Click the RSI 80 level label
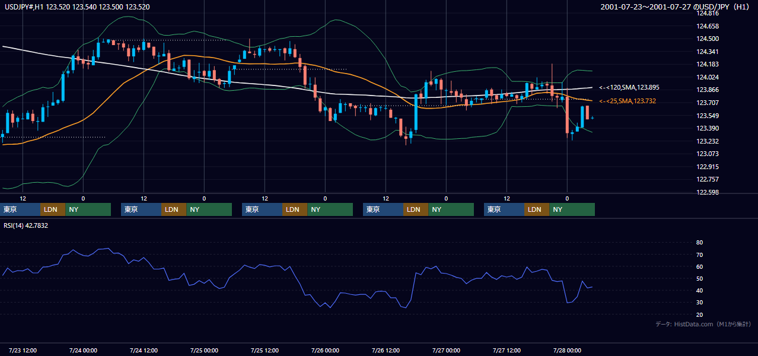The height and width of the screenshot is (356, 758). [699, 243]
